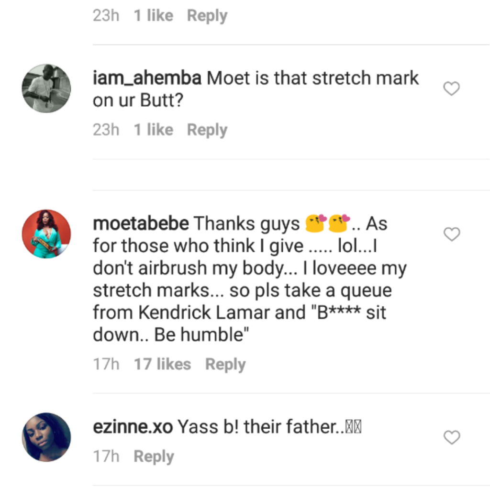Reply to iam_ahemba's stretch mark comment
Image resolution: width=490 pixels, height=490 pixels.
207,130
